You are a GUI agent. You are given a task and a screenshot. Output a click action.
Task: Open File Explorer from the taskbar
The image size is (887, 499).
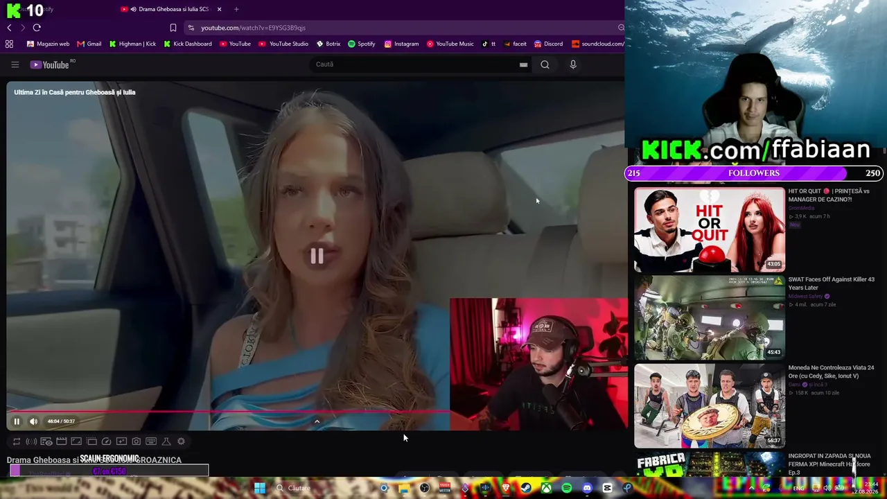[x=404, y=488]
